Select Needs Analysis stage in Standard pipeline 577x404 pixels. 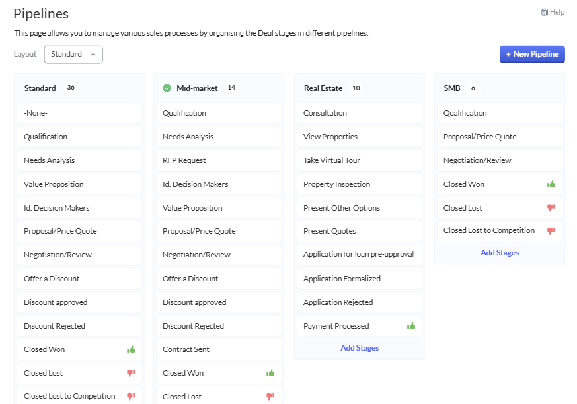coord(79,160)
